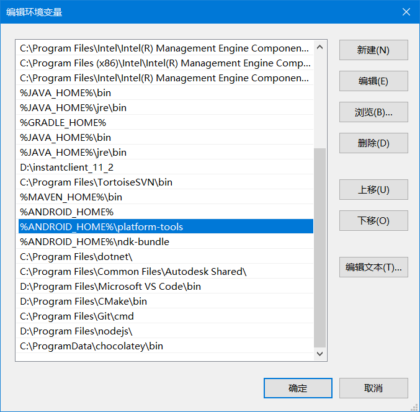Select the C:\Program Files (x86)\Intel entry
The height and width of the screenshot is (412, 420).
166,63
